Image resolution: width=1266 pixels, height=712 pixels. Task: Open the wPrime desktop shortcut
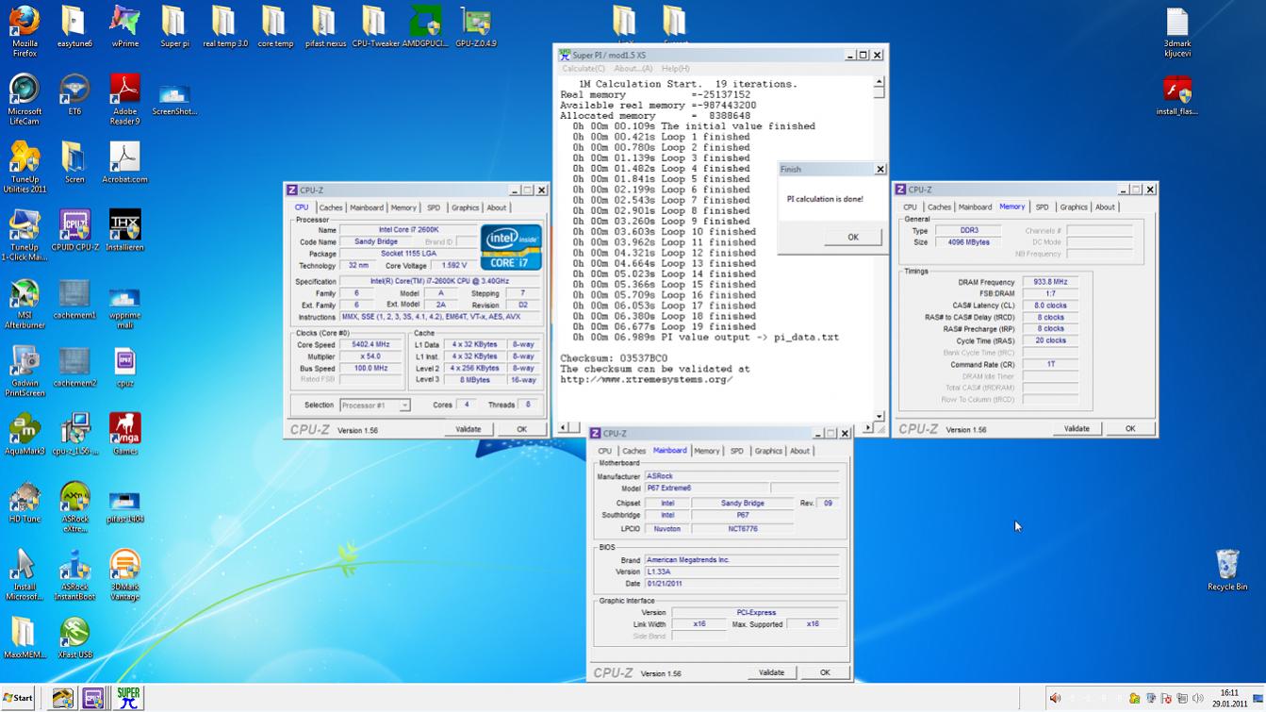coord(124,23)
